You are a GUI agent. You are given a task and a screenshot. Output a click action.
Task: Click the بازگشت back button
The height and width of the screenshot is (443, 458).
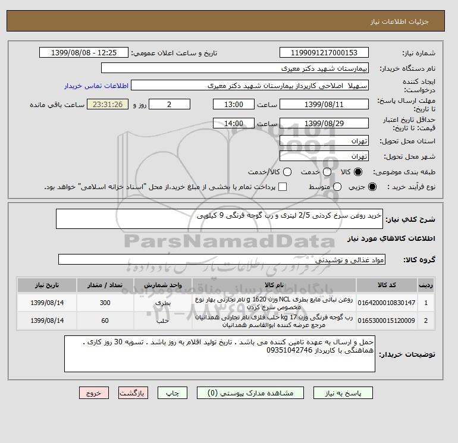point(133,393)
